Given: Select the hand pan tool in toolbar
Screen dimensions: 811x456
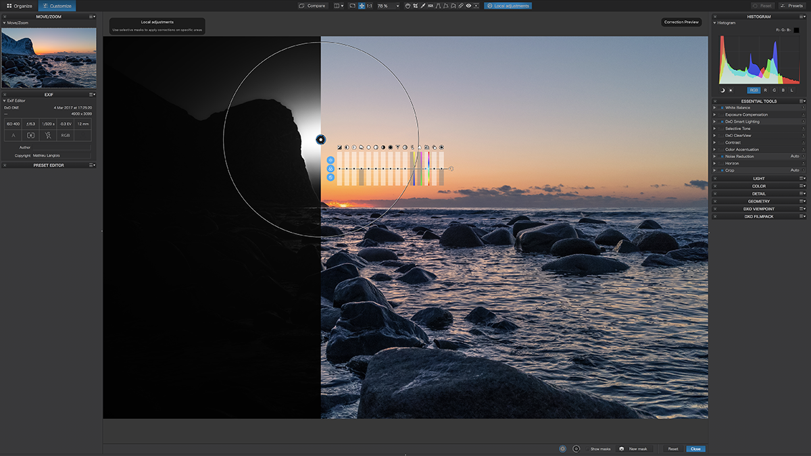Looking at the screenshot, I should [408, 5].
